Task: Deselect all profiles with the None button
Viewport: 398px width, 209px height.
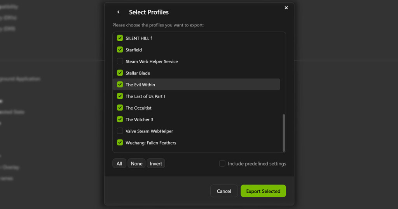Action: [x=136, y=164]
